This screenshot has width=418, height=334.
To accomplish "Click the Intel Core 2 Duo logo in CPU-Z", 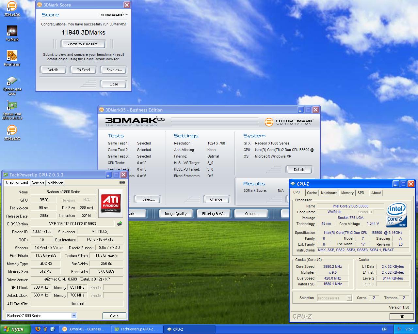I will pos(396,215).
